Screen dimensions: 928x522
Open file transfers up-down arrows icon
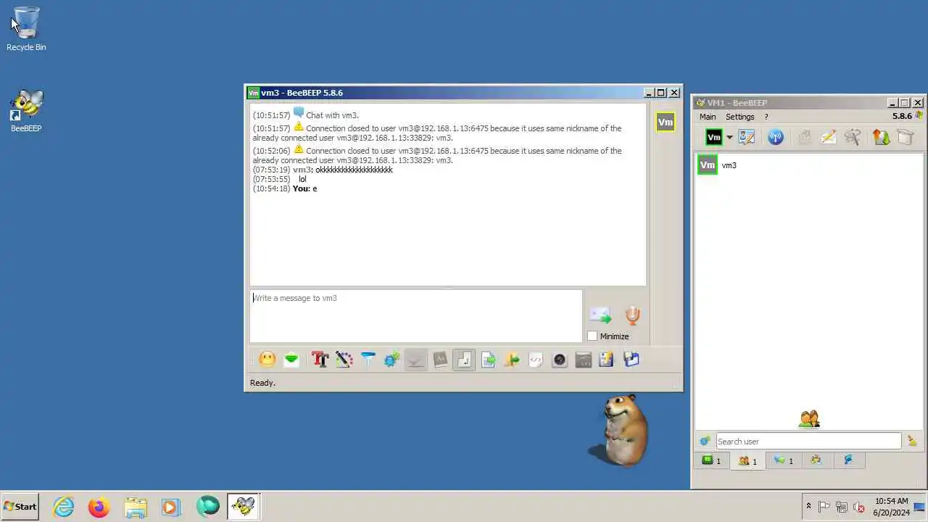[882, 137]
